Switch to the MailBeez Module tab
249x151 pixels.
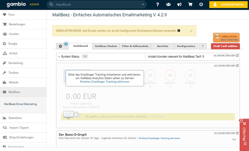[106, 46]
